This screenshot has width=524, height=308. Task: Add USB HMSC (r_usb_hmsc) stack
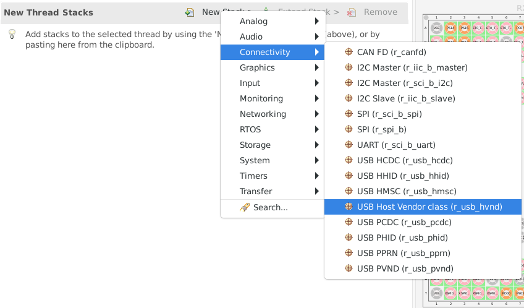423,191
